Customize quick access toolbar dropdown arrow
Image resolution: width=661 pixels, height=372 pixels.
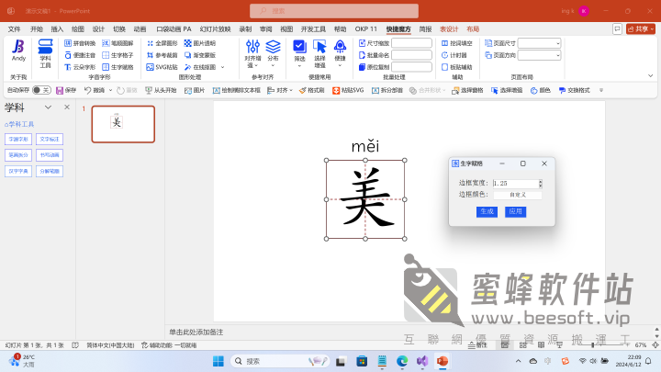coord(601,90)
